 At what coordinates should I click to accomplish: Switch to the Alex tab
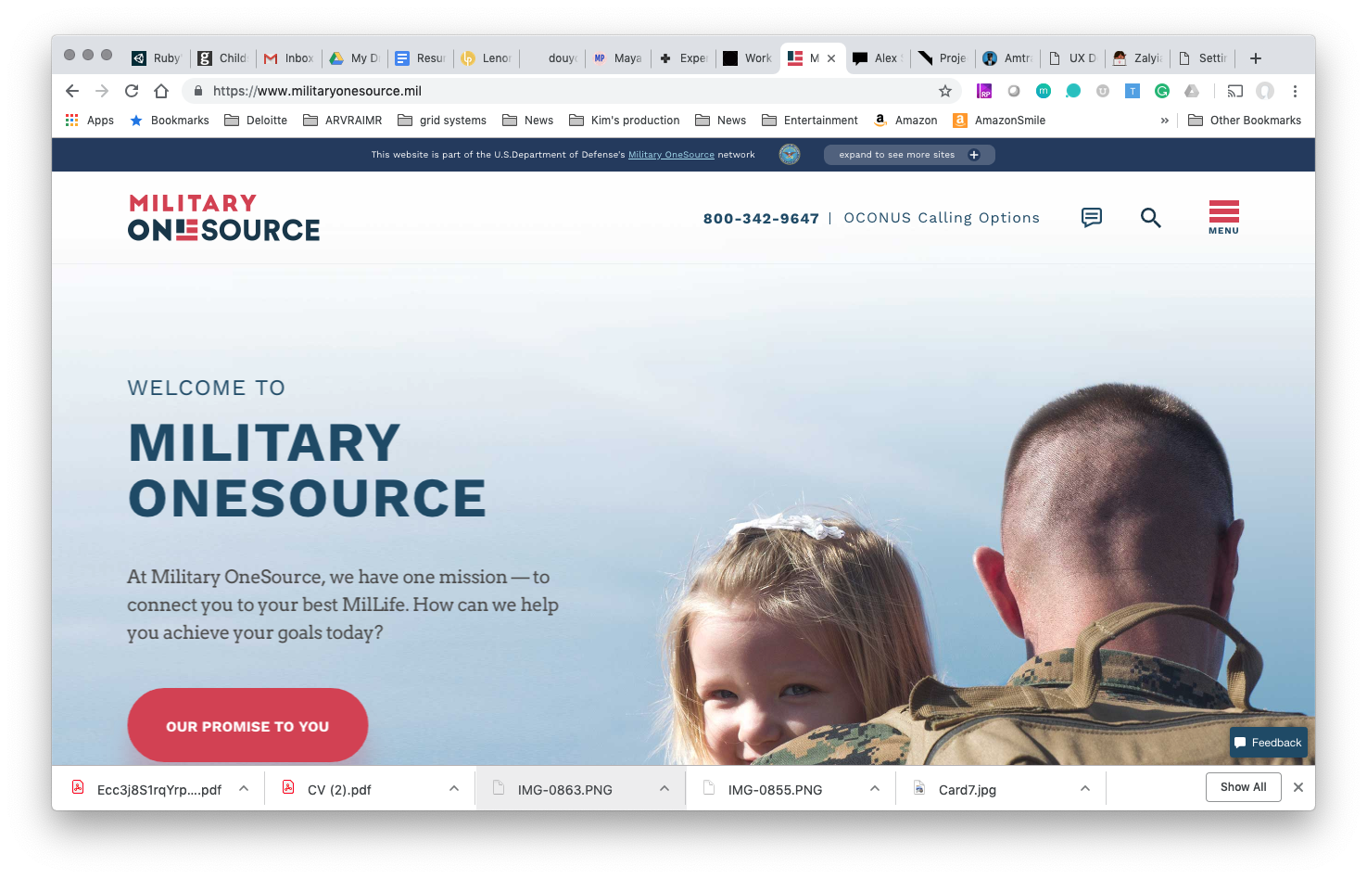877,58
